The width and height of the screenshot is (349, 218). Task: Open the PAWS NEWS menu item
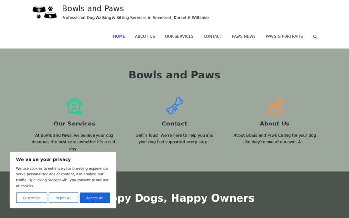[x=244, y=36]
